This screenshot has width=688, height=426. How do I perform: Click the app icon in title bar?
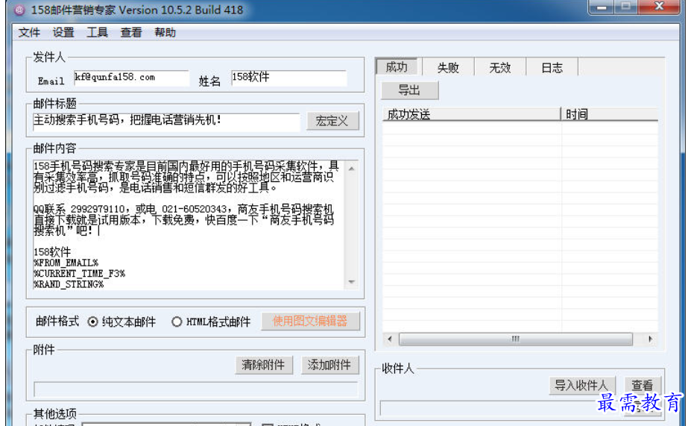tap(19, 10)
